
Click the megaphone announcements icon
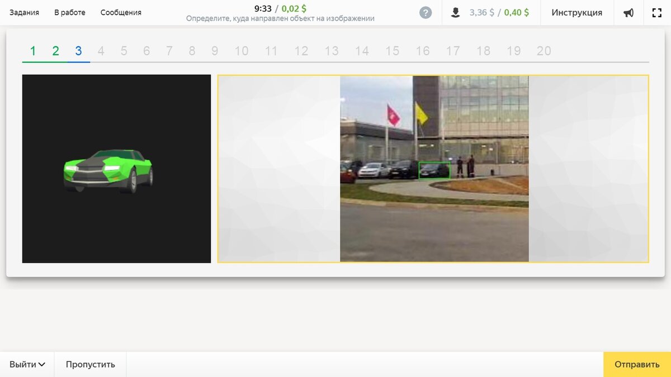click(629, 12)
